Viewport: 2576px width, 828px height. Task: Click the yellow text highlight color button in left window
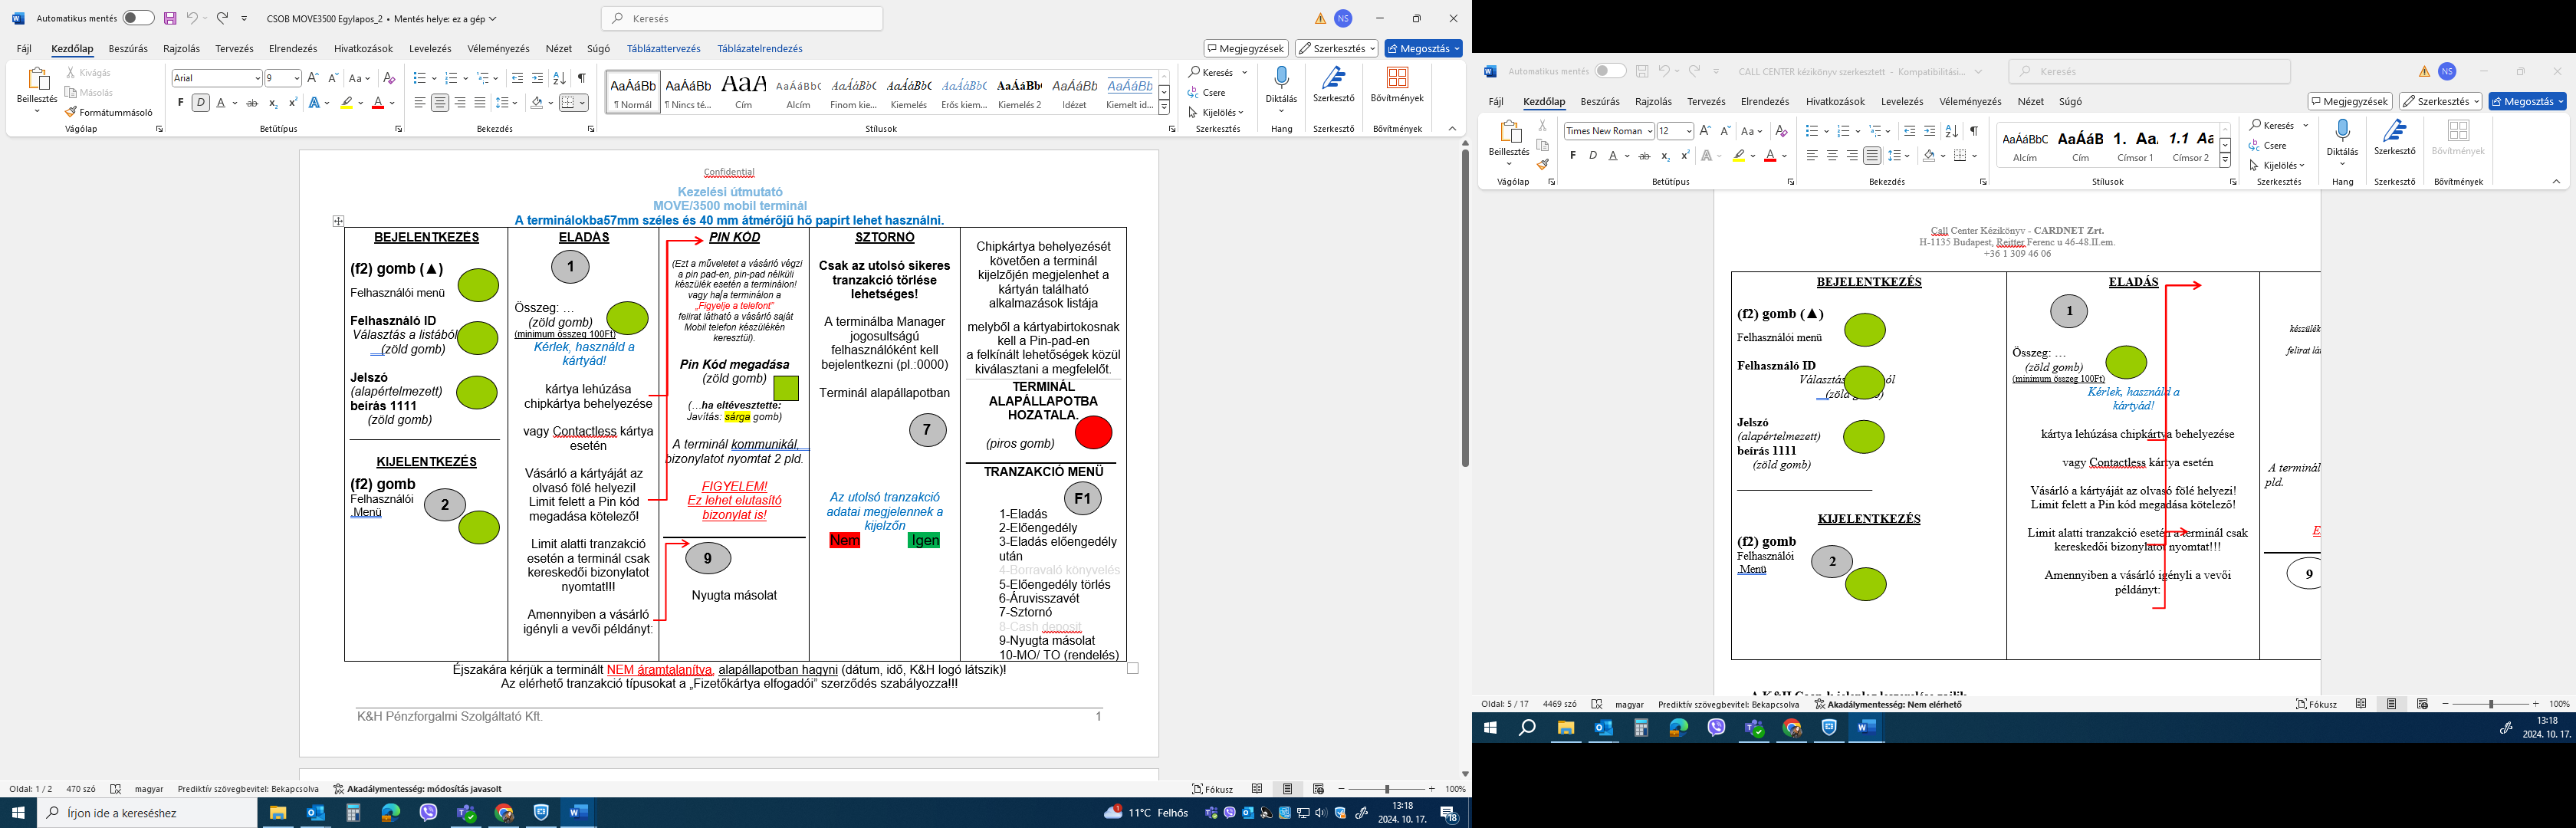pos(346,102)
